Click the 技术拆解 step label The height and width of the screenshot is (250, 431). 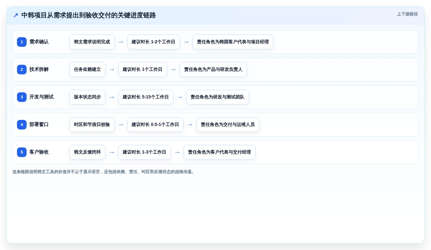39,70
